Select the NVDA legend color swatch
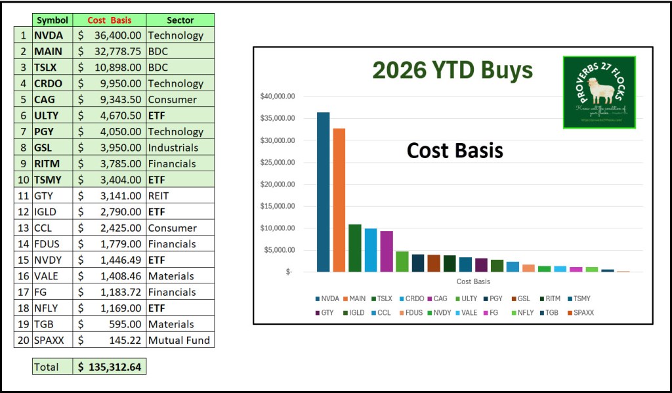Image resolution: width=672 pixels, height=393 pixels. [x=318, y=299]
